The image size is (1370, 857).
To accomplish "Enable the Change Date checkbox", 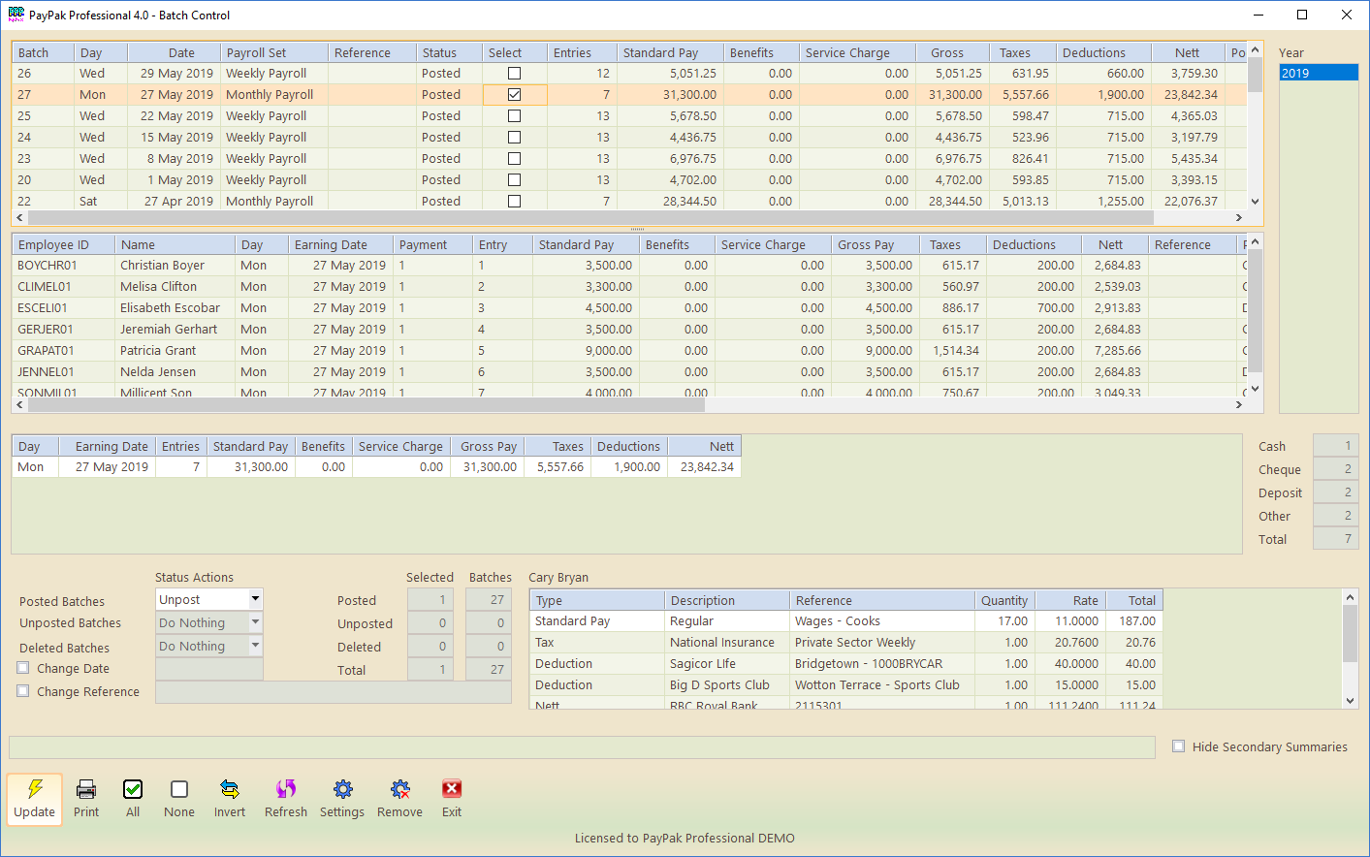I will click(23, 668).
